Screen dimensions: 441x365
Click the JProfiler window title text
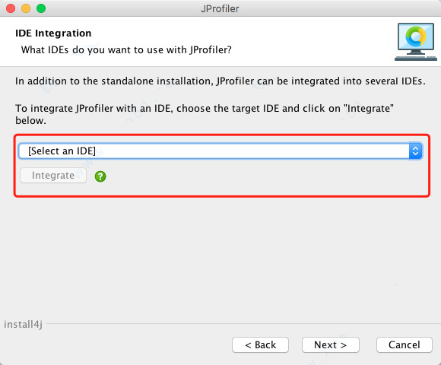coord(220,8)
